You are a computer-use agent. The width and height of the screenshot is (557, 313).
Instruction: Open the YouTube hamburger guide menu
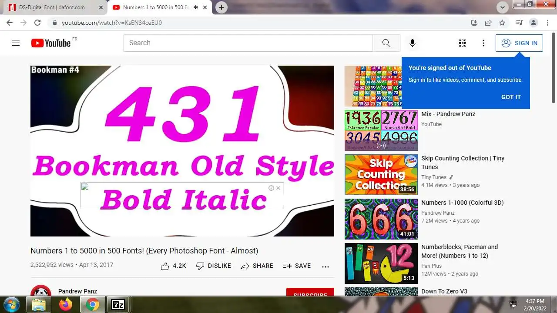[16, 43]
